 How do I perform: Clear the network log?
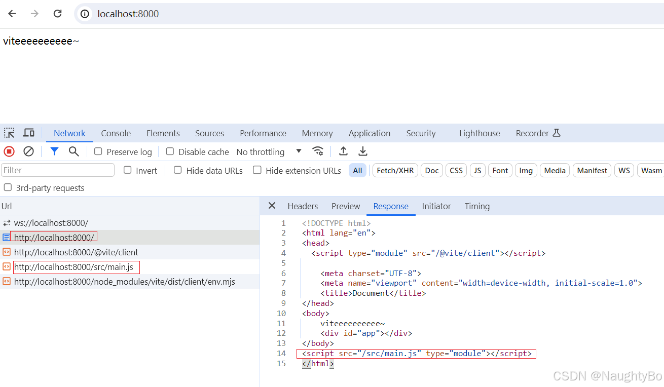[28, 151]
